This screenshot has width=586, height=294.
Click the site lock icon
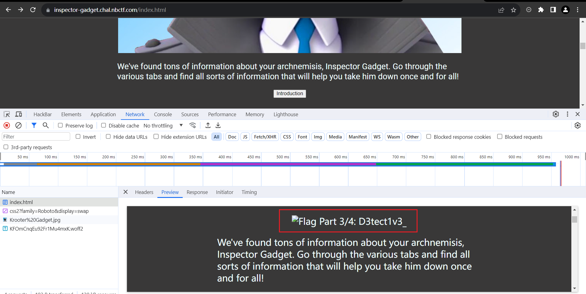click(x=48, y=10)
